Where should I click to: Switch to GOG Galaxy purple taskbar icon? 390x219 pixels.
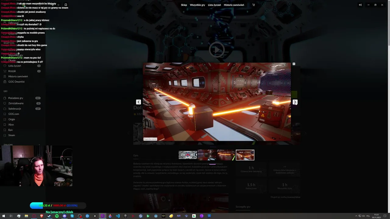(x=102, y=216)
